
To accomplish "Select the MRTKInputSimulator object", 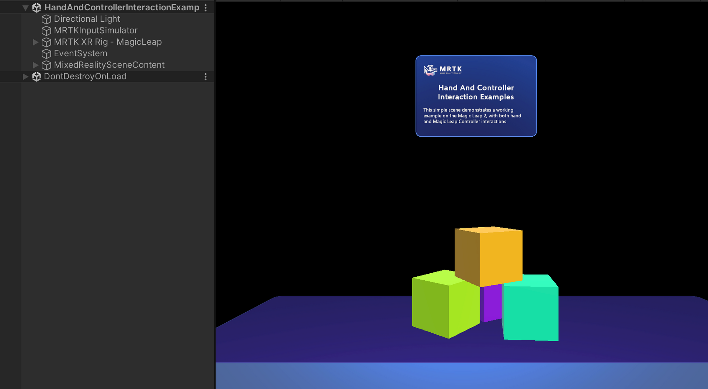I will point(96,31).
